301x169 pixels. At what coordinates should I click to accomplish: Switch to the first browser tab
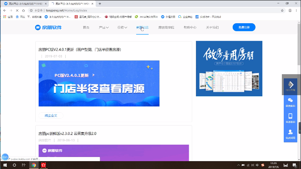pos(23,3)
